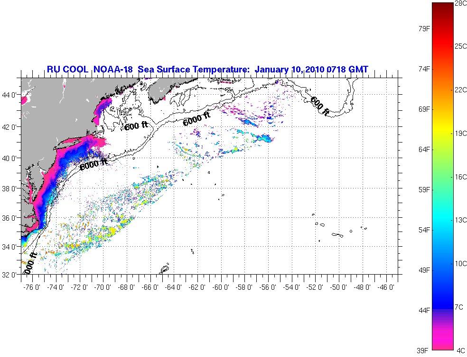Image resolution: width=467 pixels, height=357 pixels.
Task: Click the '13C' colorbar label
Action: click(x=460, y=220)
